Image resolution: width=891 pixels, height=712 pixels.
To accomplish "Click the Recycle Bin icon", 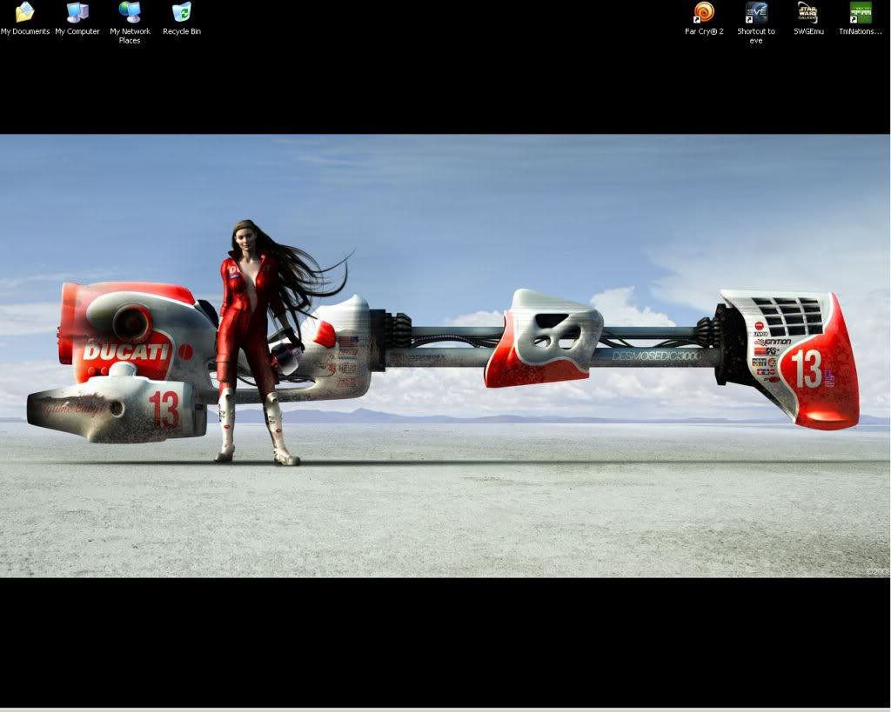I will point(182,12).
